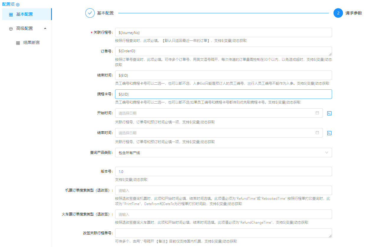The width and height of the screenshot is (371, 247).
Task: Click the cube icon beside 高级配置
Action: pos(11,29)
